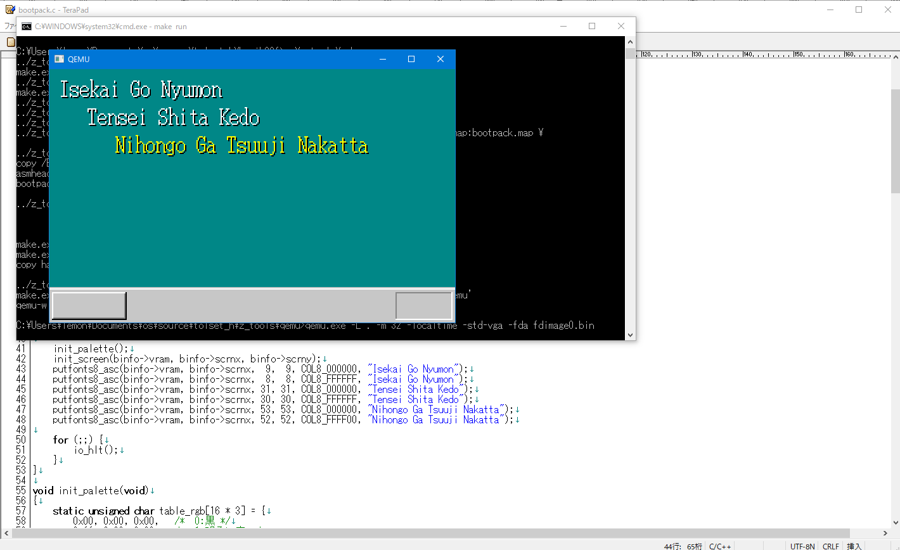Screen dimensions: 900x550
Task: Click the qemu.exe command line in cmd window
Action: pyautogui.click(x=305, y=325)
